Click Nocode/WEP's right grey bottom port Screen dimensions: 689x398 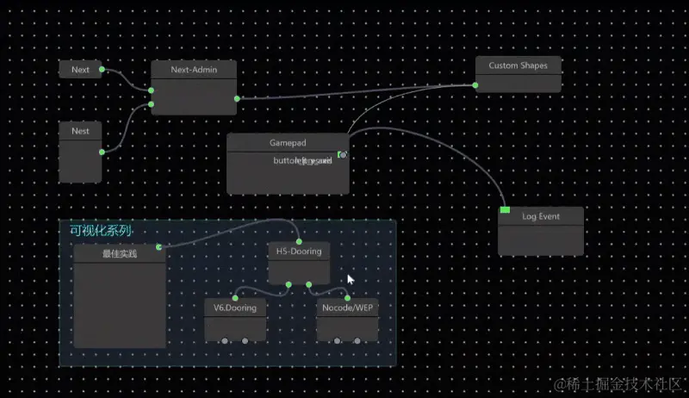tap(357, 341)
